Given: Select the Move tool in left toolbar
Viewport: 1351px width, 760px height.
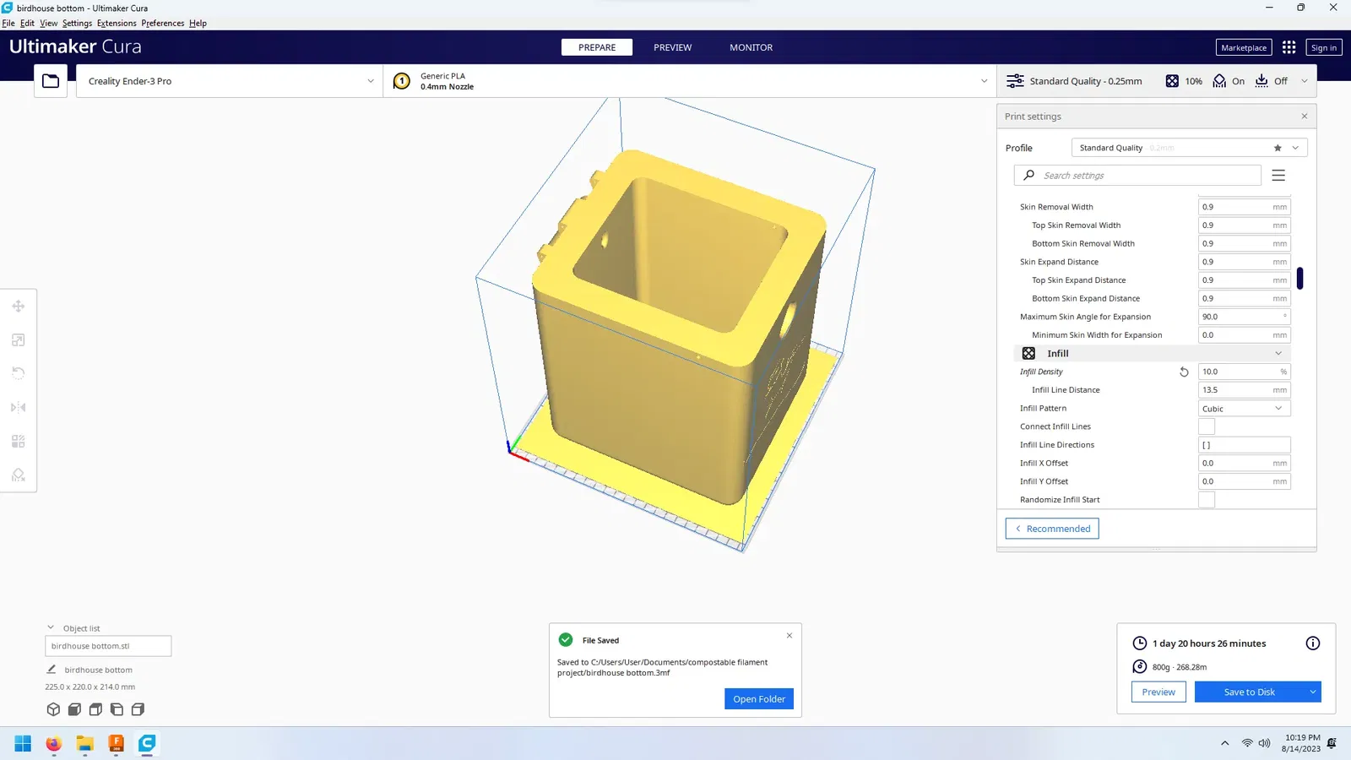Looking at the screenshot, I should click(x=19, y=306).
